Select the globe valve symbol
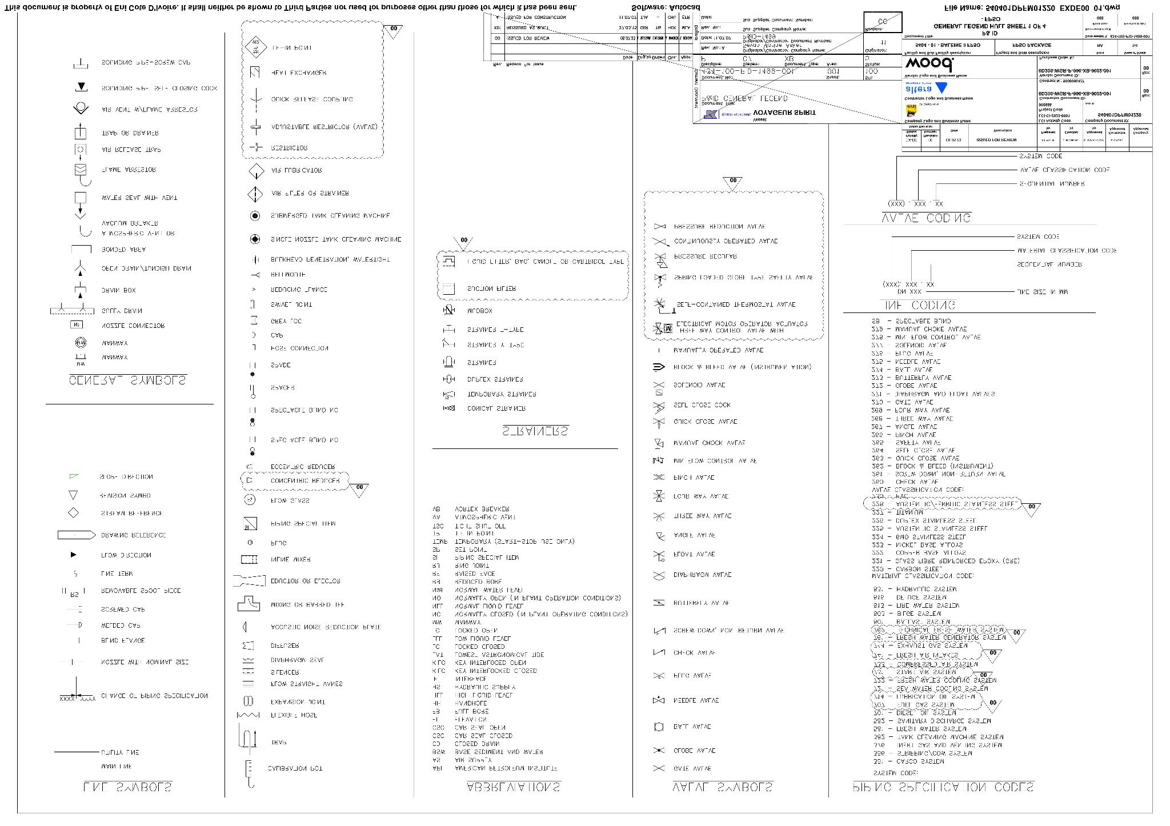Viewport: 1170px width, 826px height. (x=659, y=750)
